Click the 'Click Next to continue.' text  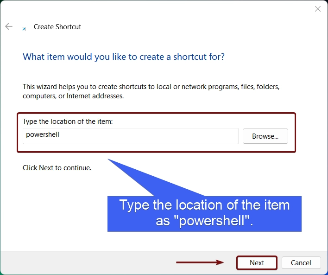57,168
